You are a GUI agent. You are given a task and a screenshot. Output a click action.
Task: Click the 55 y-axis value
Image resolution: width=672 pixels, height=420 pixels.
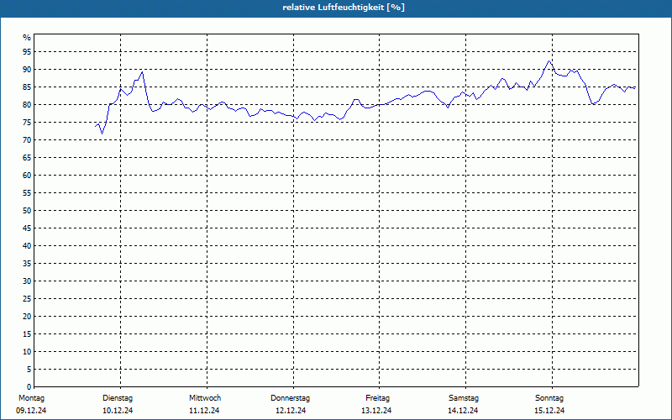pyautogui.click(x=27, y=193)
